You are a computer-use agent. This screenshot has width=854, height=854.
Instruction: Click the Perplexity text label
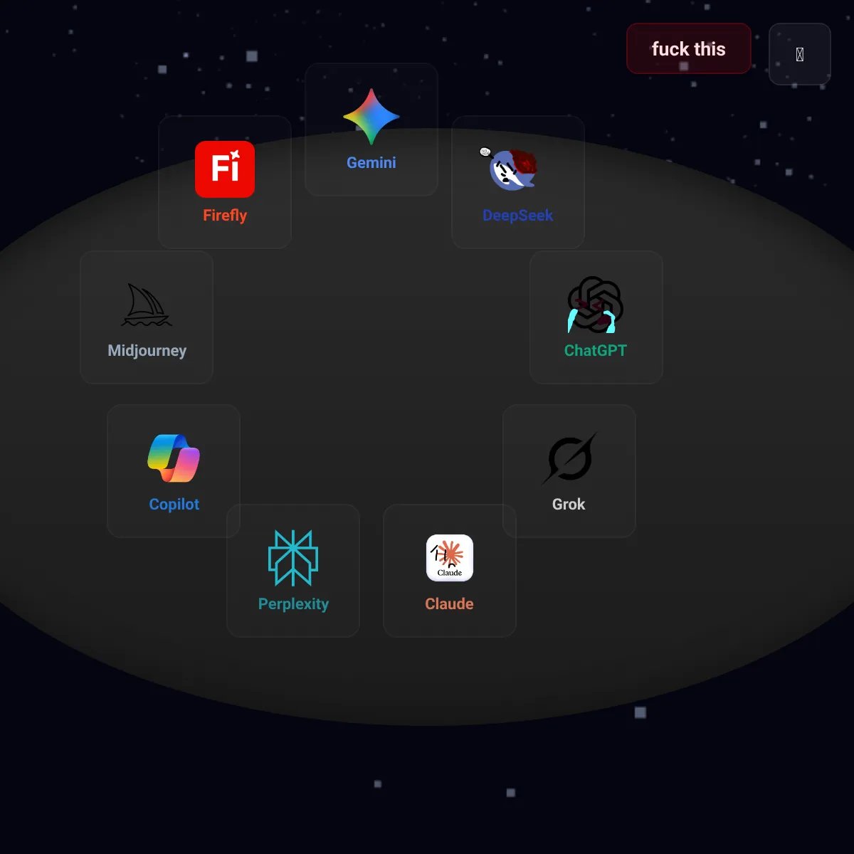click(293, 604)
